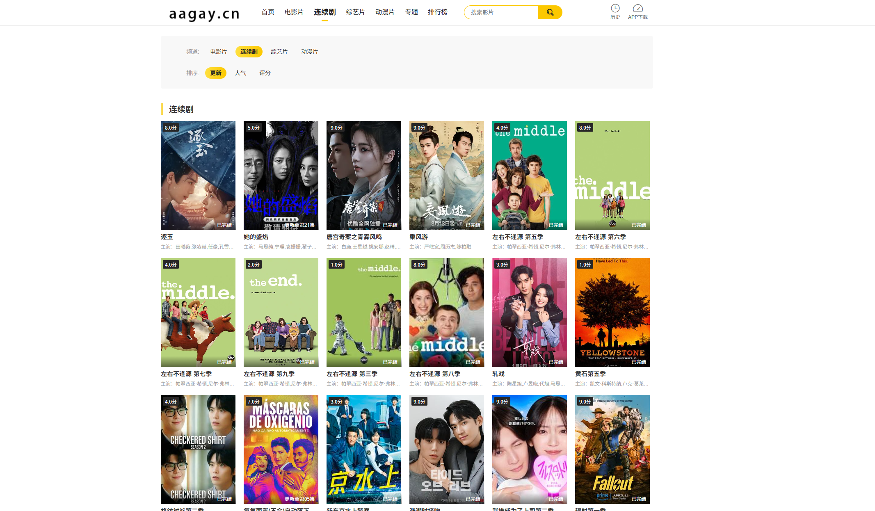This screenshot has height=511, width=875.
Task: Click the 唐宫奇案之青雾风鸣 title link
Action: point(354,237)
